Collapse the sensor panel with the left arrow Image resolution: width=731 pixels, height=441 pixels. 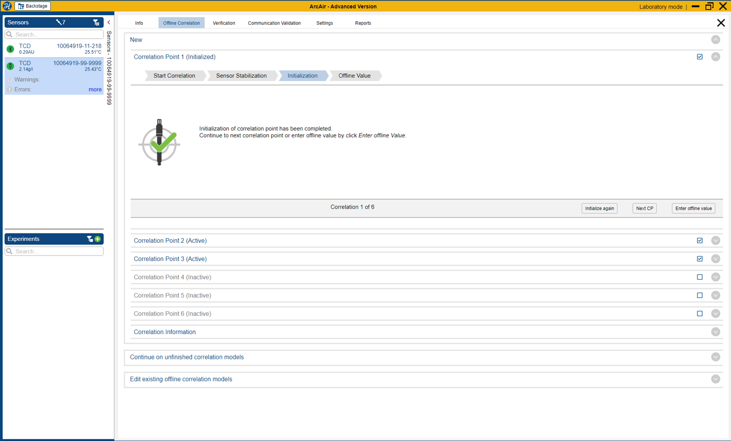(x=109, y=22)
